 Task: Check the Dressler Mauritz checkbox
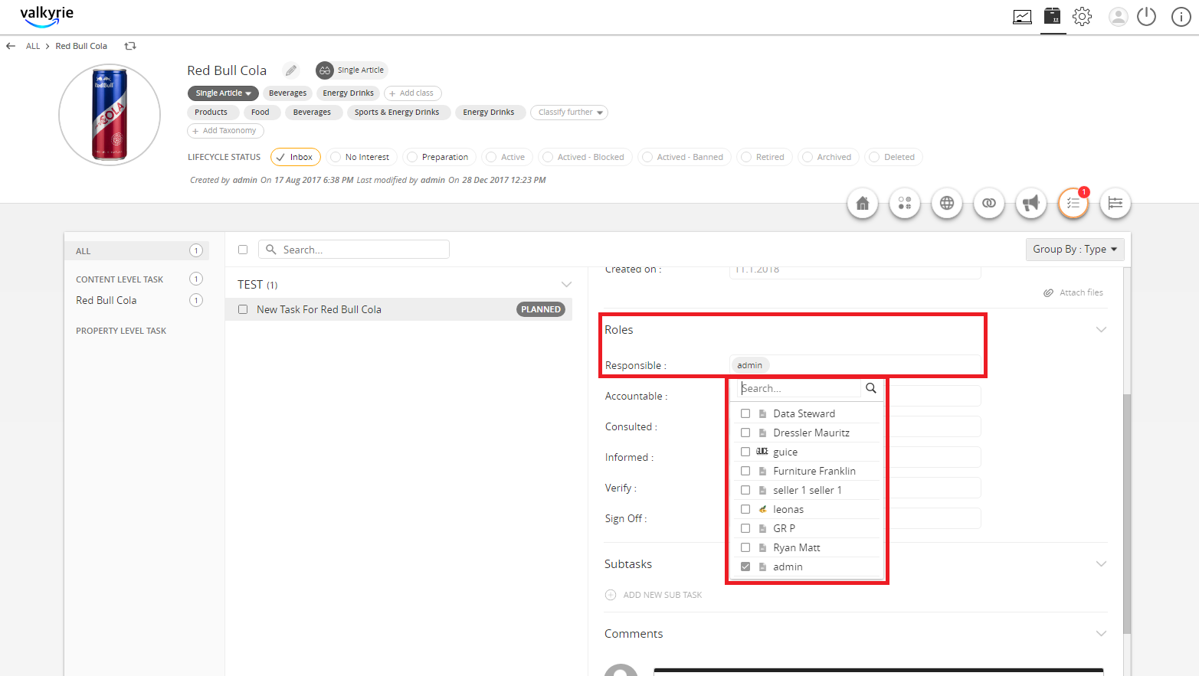pos(745,433)
